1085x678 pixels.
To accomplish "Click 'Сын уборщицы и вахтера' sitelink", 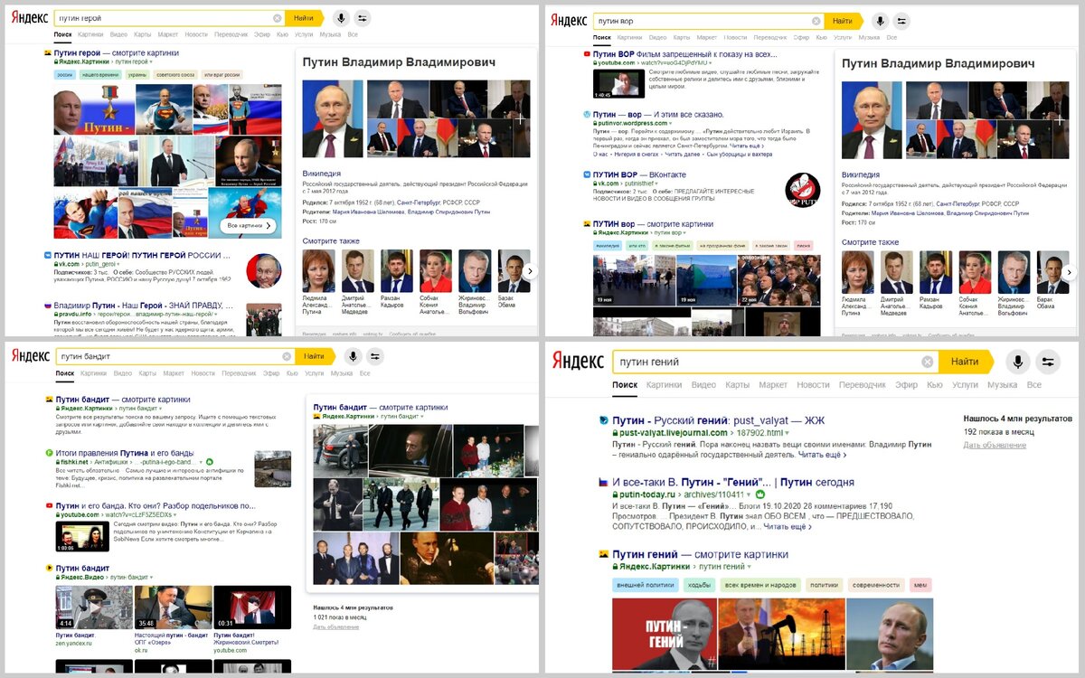I will 741,154.
